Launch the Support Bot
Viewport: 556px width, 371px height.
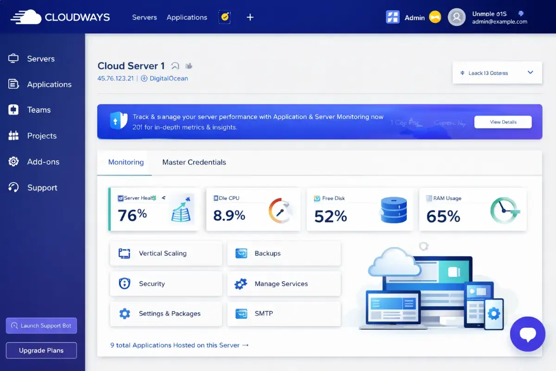pos(41,326)
